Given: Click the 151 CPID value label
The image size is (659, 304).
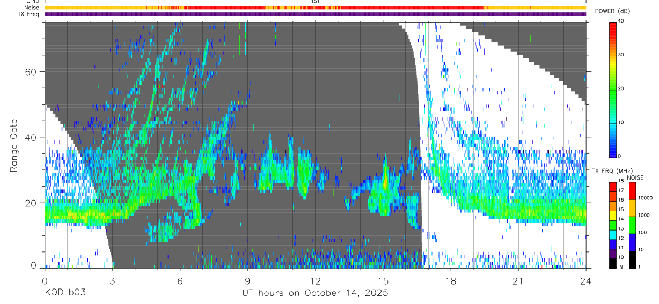Looking at the screenshot, I should tap(316, 2).
